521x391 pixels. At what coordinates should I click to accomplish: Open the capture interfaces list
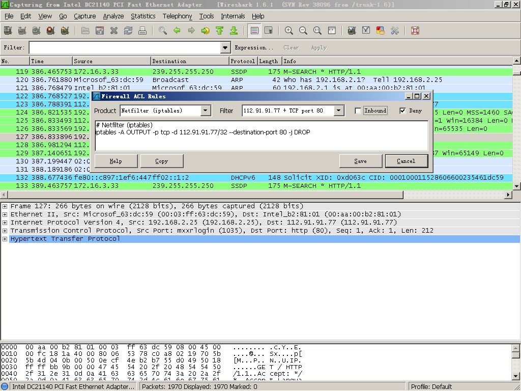[8, 31]
